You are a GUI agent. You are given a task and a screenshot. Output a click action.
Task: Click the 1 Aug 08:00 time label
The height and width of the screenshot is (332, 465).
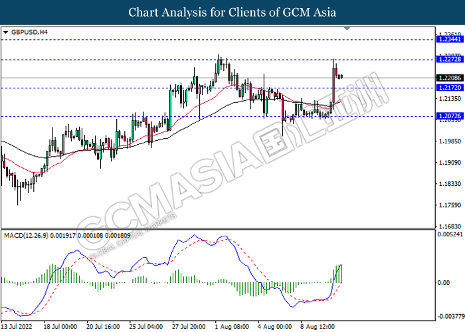click(232, 327)
